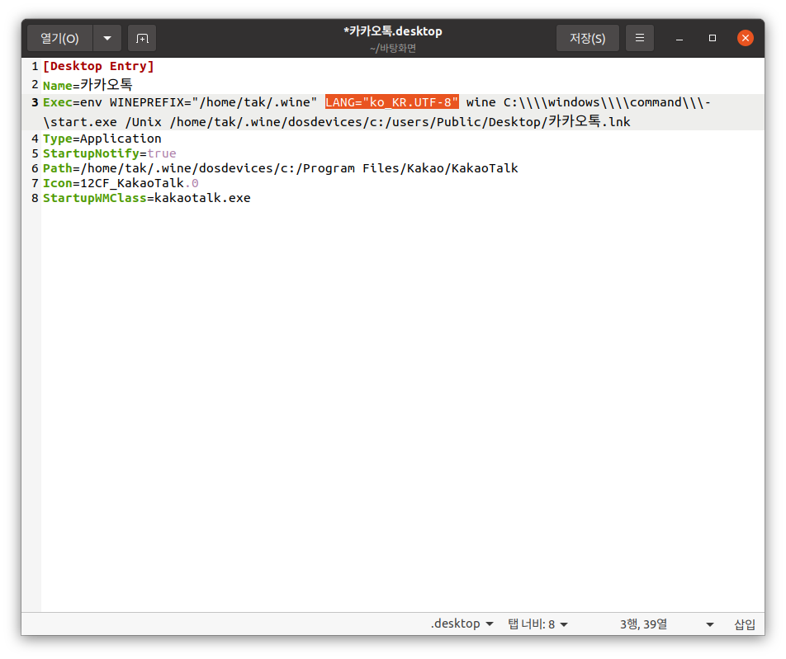786x659 pixels.
Task: Click the [Desktop Entry] header line
Action: (x=98, y=66)
